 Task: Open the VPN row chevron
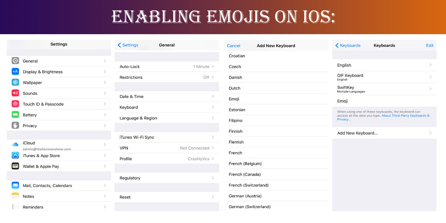coord(213,148)
